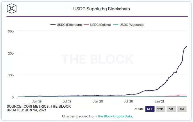Click the teal Algorand legend line marker
The height and width of the screenshot is (122, 193).
click(x=116, y=25)
